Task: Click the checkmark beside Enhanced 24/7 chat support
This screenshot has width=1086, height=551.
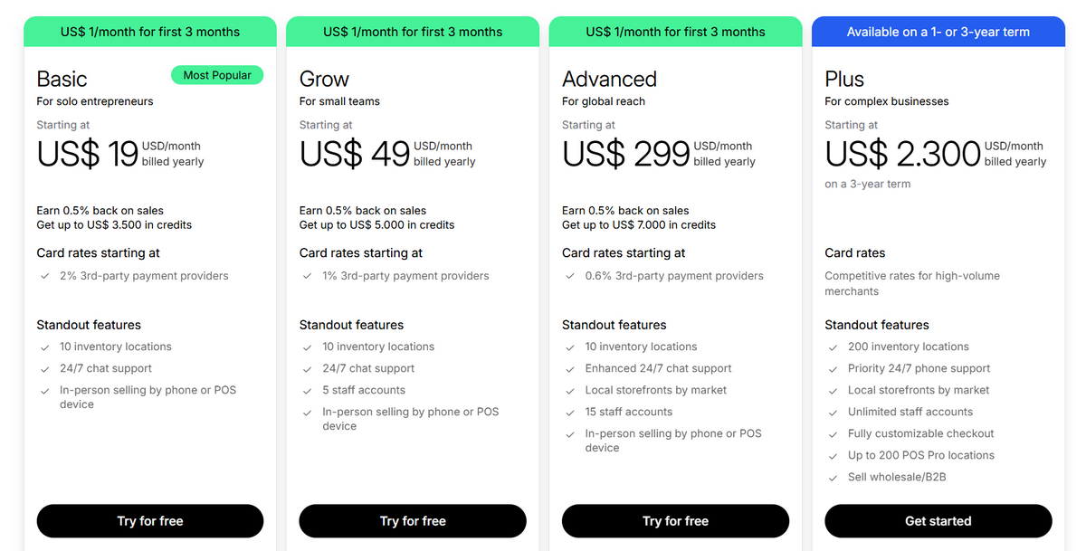Action: [x=570, y=368]
